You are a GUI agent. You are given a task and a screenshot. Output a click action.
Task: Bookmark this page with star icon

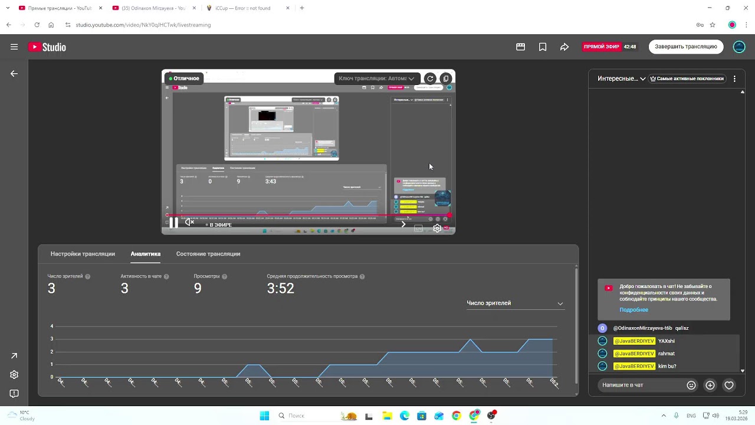(713, 25)
